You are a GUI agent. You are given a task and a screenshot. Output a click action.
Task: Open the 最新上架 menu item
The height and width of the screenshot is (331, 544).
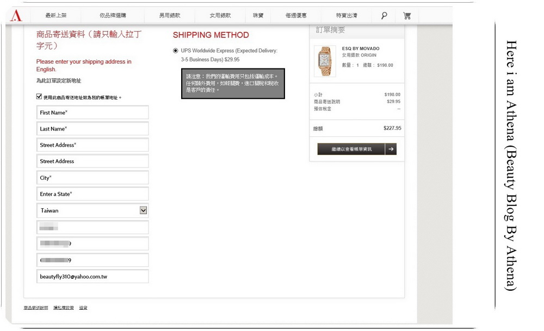click(x=56, y=15)
